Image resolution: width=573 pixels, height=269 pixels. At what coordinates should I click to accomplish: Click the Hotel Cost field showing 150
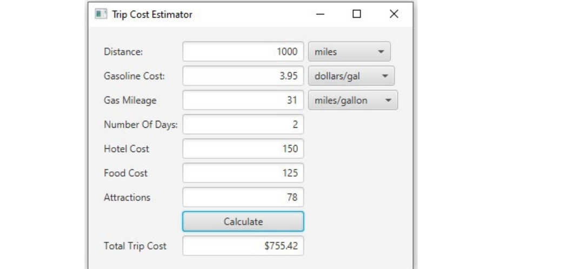tap(243, 149)
